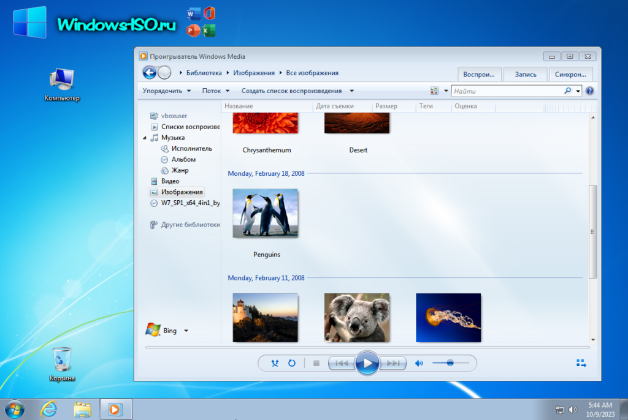Select the jellyfish image thumbnail
This screenshot has width=628, height=420.
tap(448, 318)
